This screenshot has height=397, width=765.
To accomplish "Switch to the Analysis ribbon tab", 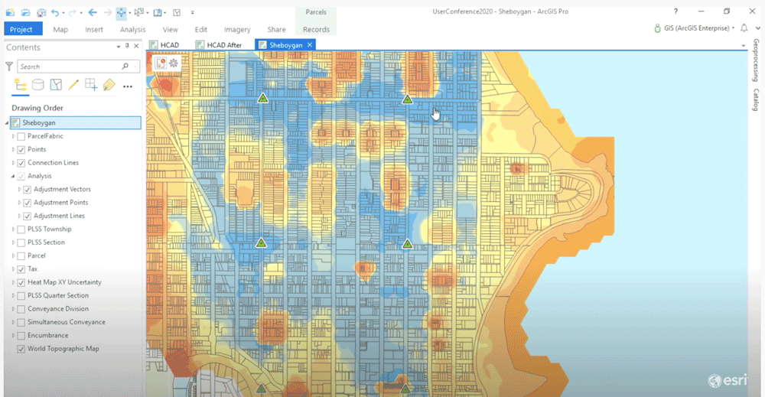I will click(132, 29).
